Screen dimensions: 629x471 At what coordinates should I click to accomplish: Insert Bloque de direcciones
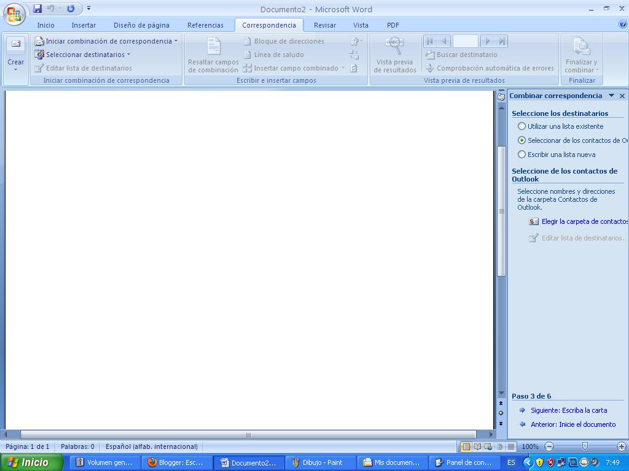coord(284,41)
